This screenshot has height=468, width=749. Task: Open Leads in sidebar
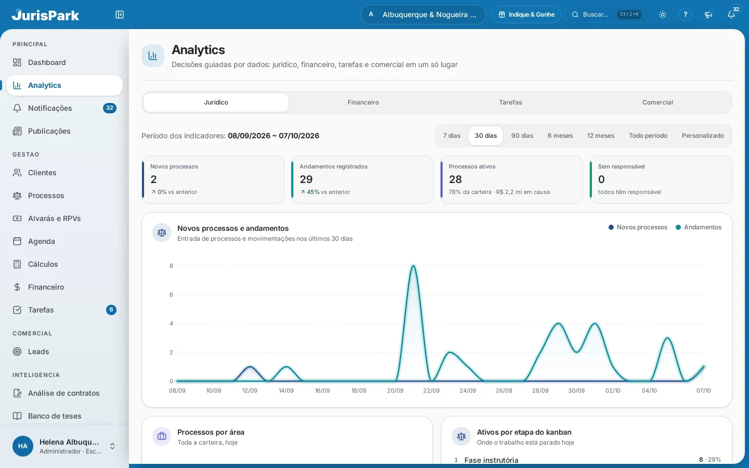pos(64,352)
